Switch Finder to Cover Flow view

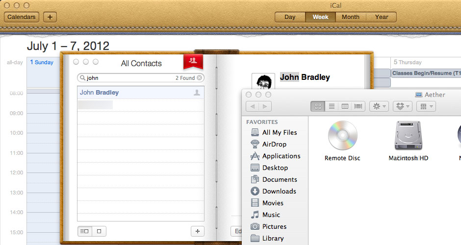coord(359,106)
